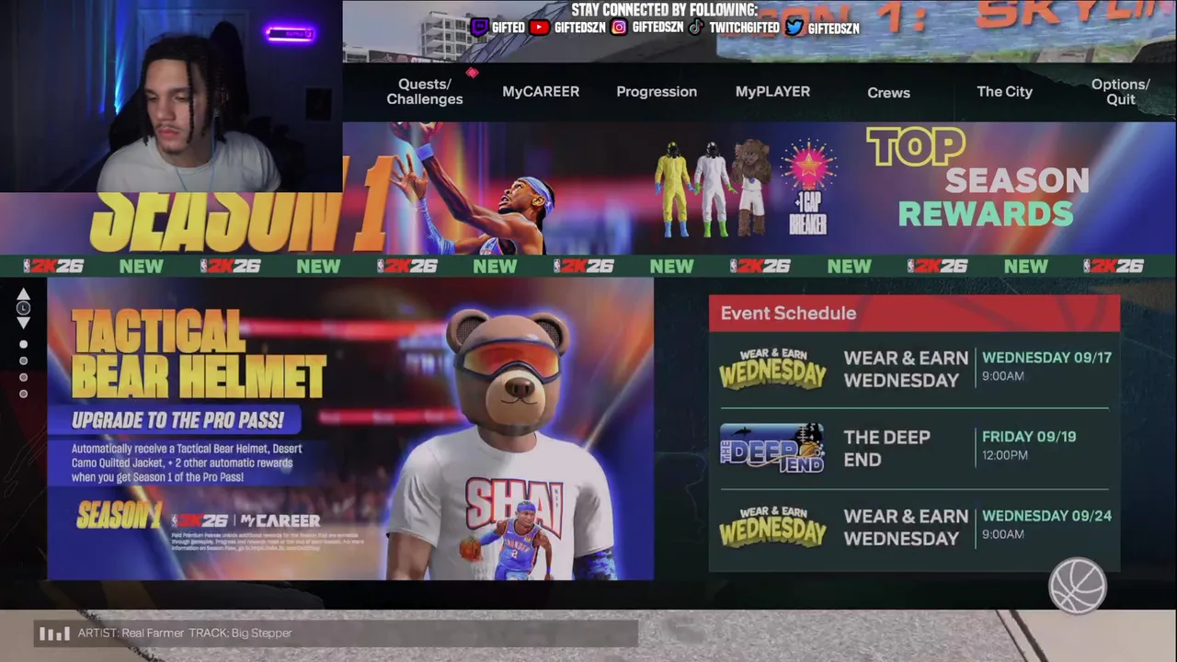Image resolution: width=1177 pixels, height=662 pixels.
Task: Select the third banner page dot
Action: tap(24, 378)
